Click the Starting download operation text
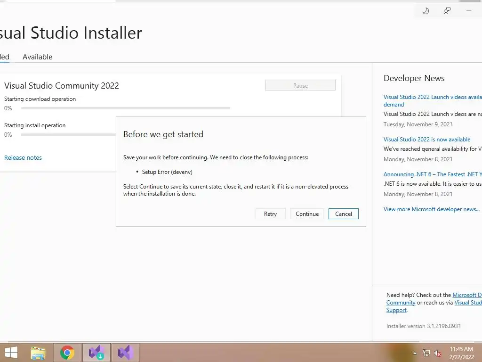Viewport: 482px width, 362px height. point(40,99)
